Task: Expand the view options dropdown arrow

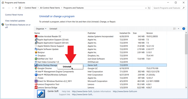Action: pyautogui.click(x=178, y=29)
